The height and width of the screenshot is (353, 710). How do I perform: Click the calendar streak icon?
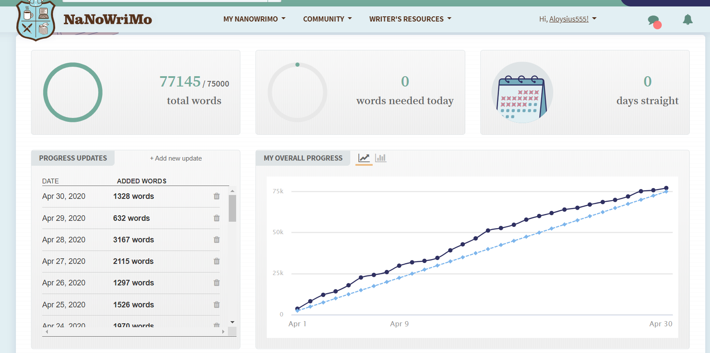click(x=522, y=93)
